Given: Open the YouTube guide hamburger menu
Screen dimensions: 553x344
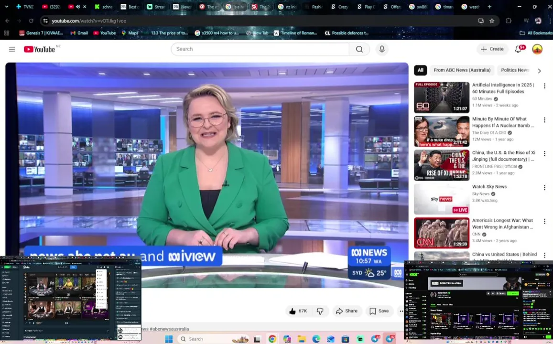Looking at the screenshot, I should point(12,49).
